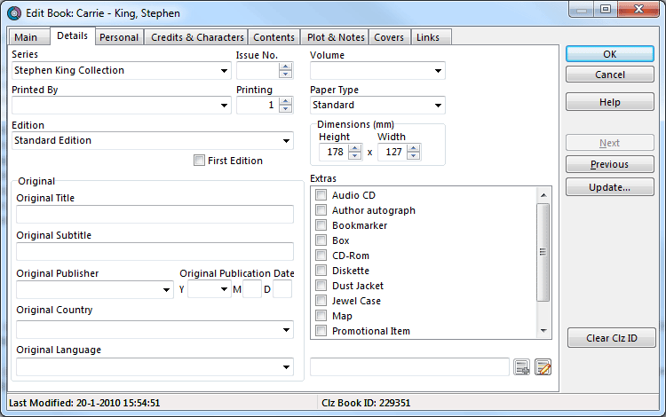Increase the Width value with up arrow
The width and height of the screenshot is (666, 417).
[x=413, y=148]
